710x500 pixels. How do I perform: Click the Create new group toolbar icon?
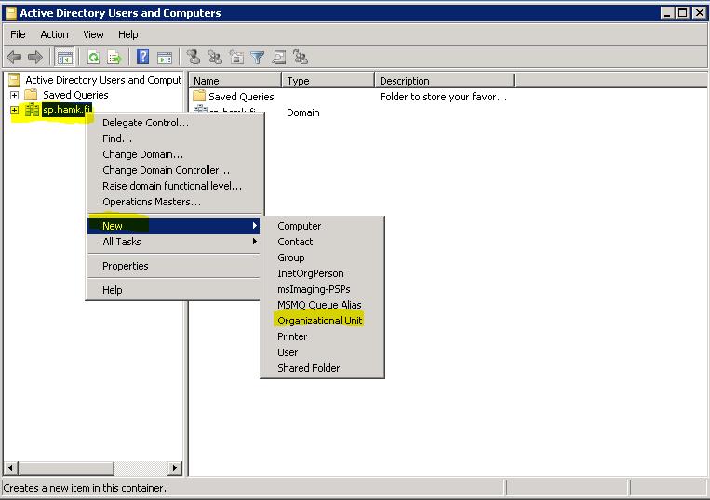point(215,57)
